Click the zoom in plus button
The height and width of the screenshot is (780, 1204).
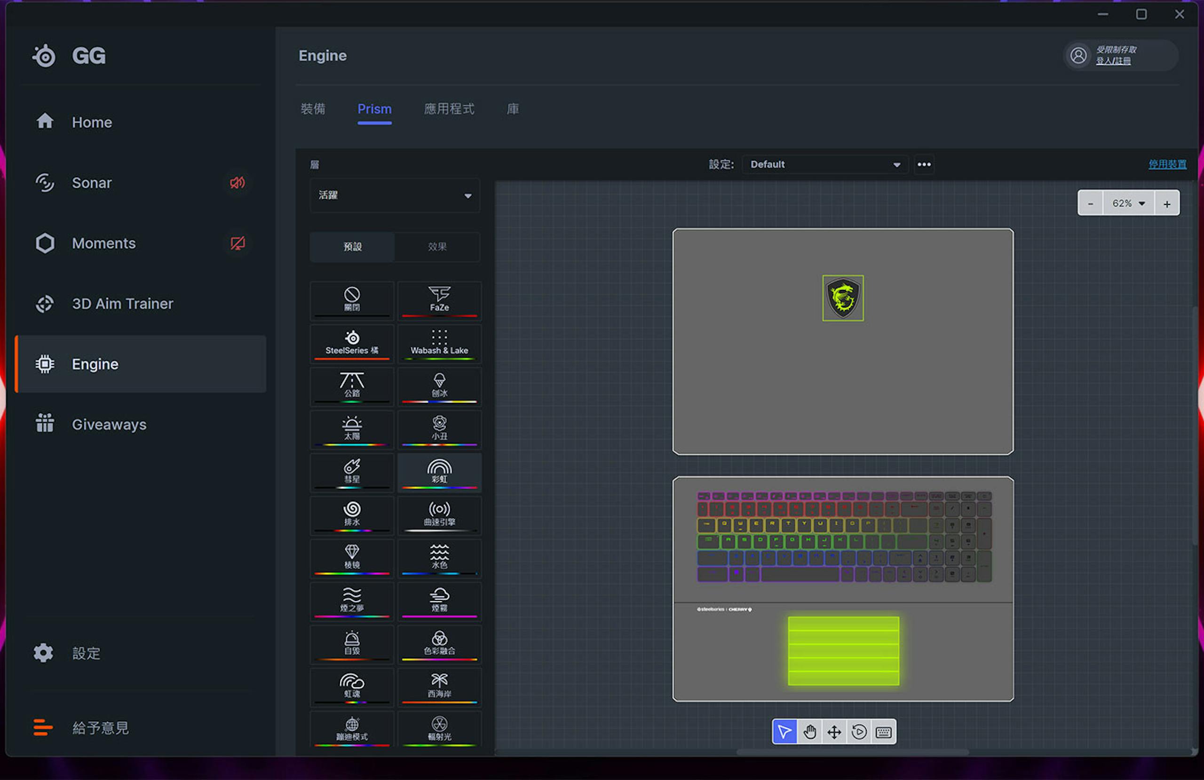coord(1167,203)
